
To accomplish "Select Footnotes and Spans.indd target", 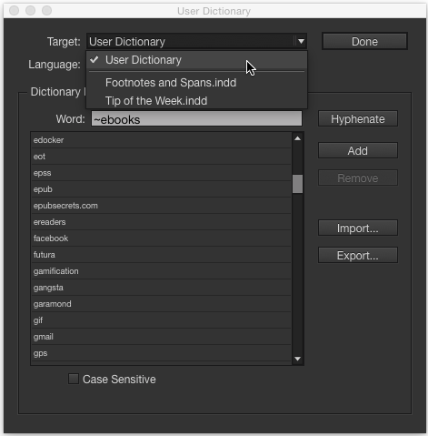I will tap(197, 83).
